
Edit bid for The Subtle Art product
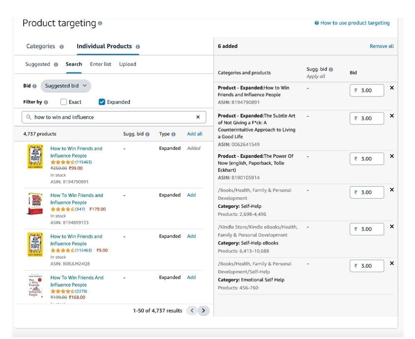point(367,119)
